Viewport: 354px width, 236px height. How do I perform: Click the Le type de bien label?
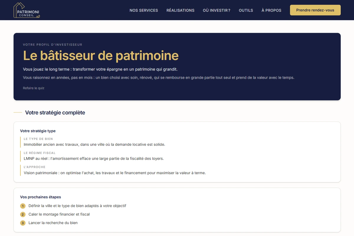tap(38, 139)
